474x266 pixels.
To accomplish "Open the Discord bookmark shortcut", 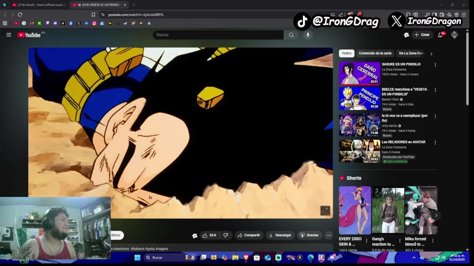I will click(x=55, y=23).
